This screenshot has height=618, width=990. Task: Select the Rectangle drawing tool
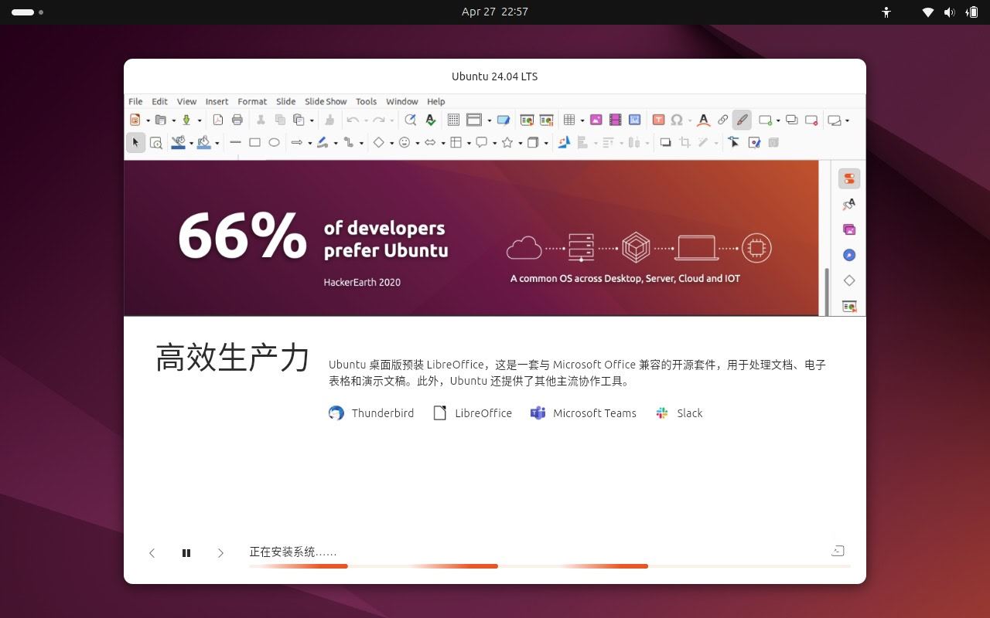pos(254,142)
